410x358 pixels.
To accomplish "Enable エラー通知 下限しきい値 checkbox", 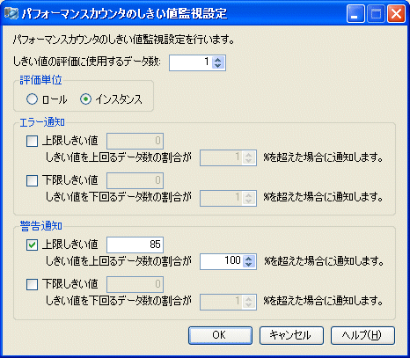I will [x=32, y=180].
